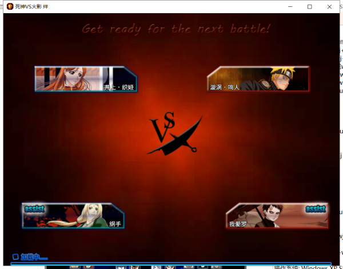Click the 井上·织姬 name label
Viewport: 343px width, 269px height.
119,87
